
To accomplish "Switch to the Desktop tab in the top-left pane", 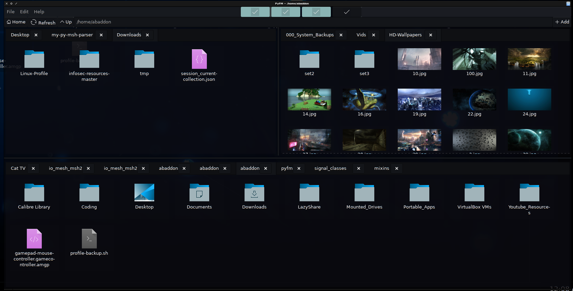I will (x=20, y=35).
